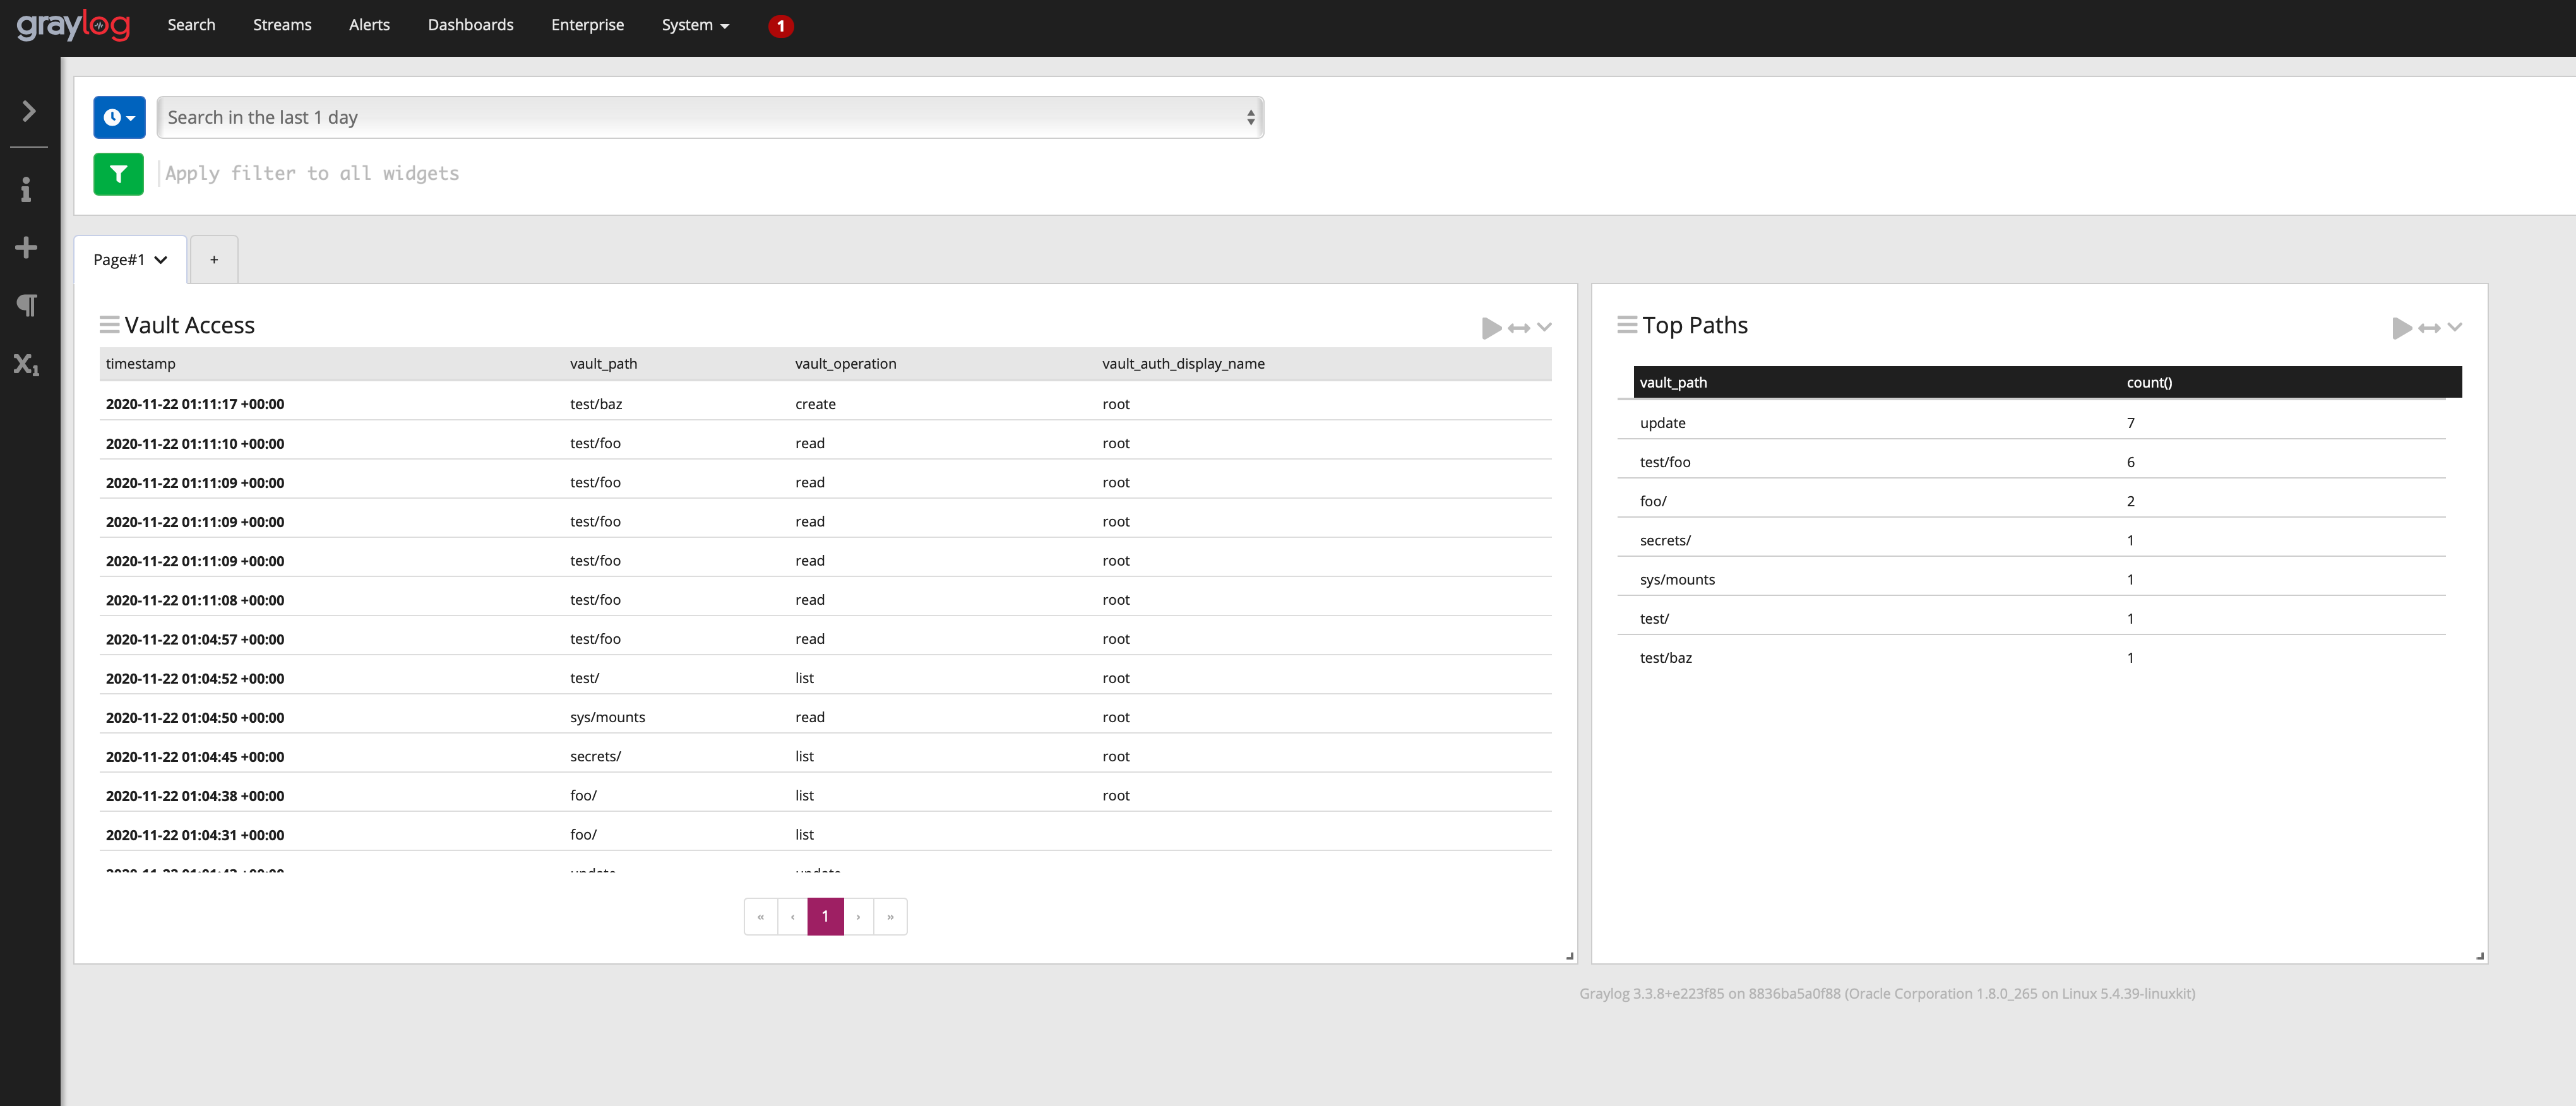Click pagination page 1 button
The height and width of the screenshot is (1106, 2576).
825,916
